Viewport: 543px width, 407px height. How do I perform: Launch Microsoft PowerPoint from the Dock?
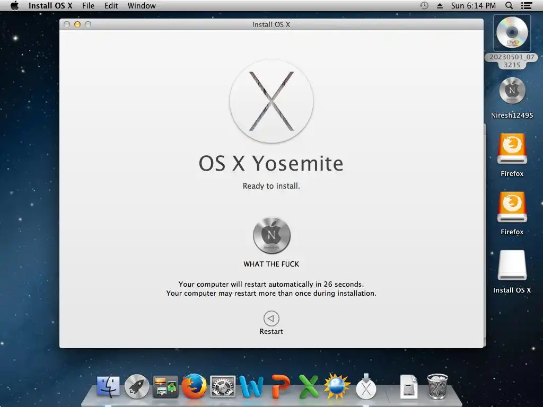(280, 386)
